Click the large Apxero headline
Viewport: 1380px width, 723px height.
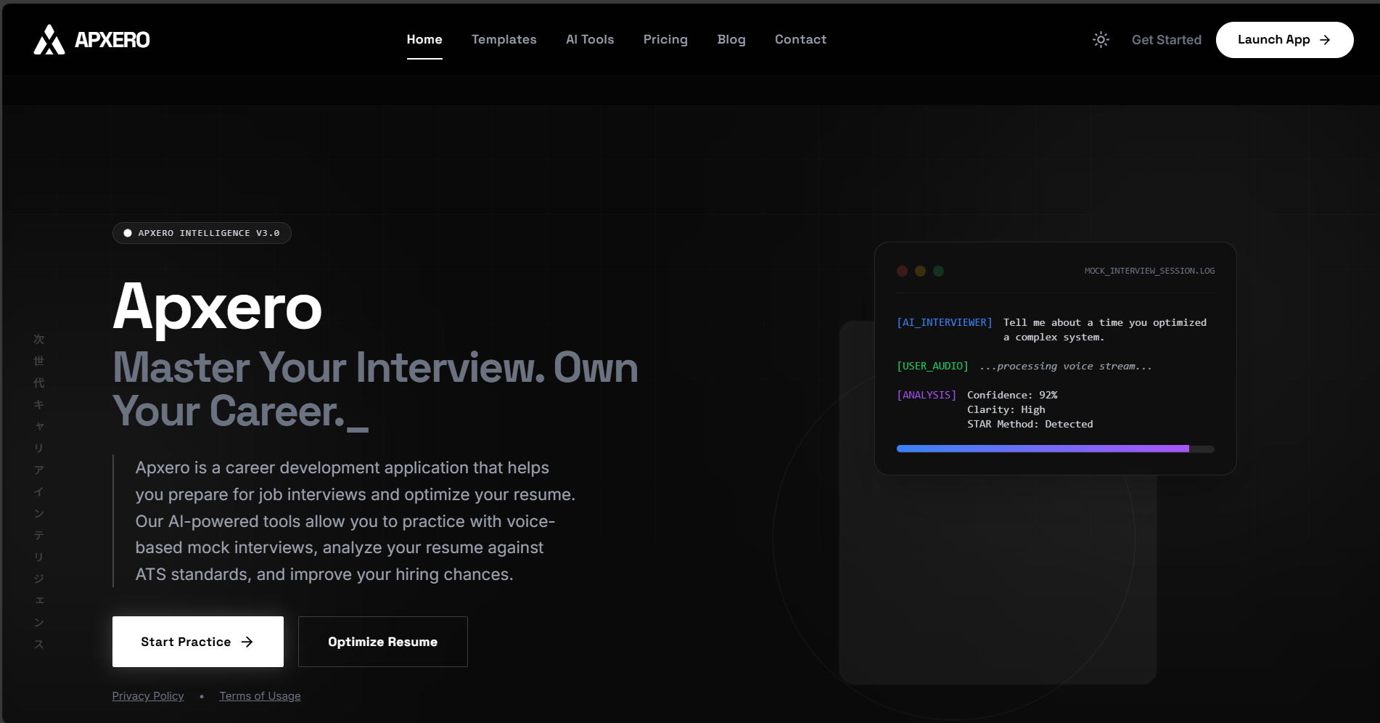pyautogui.click(x=217, y=307)
